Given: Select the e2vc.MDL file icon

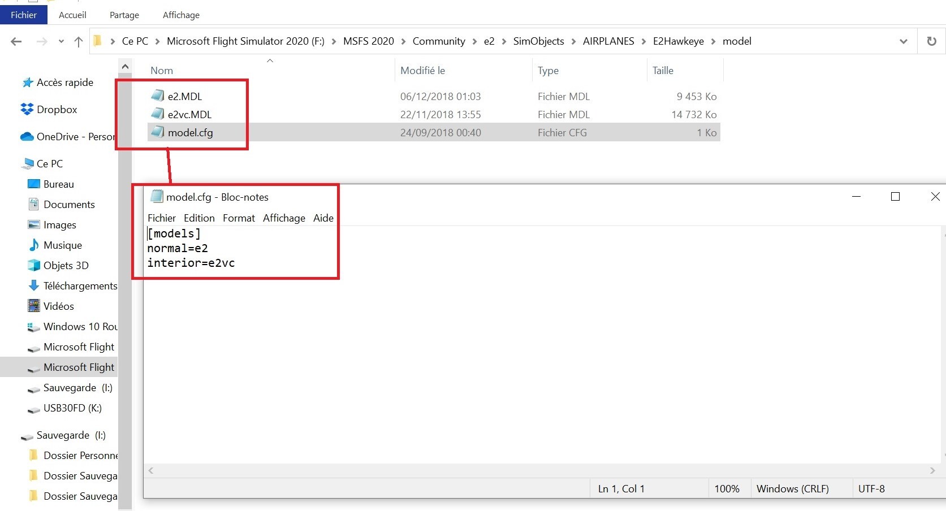Looking at the screenshot, I should tap(158, 114).
